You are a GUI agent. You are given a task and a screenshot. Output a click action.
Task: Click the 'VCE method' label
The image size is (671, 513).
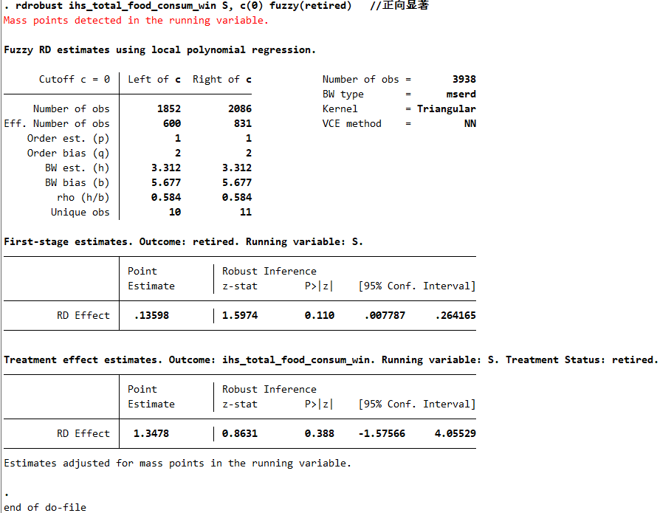pyautogui.click(x=352, y=124)
